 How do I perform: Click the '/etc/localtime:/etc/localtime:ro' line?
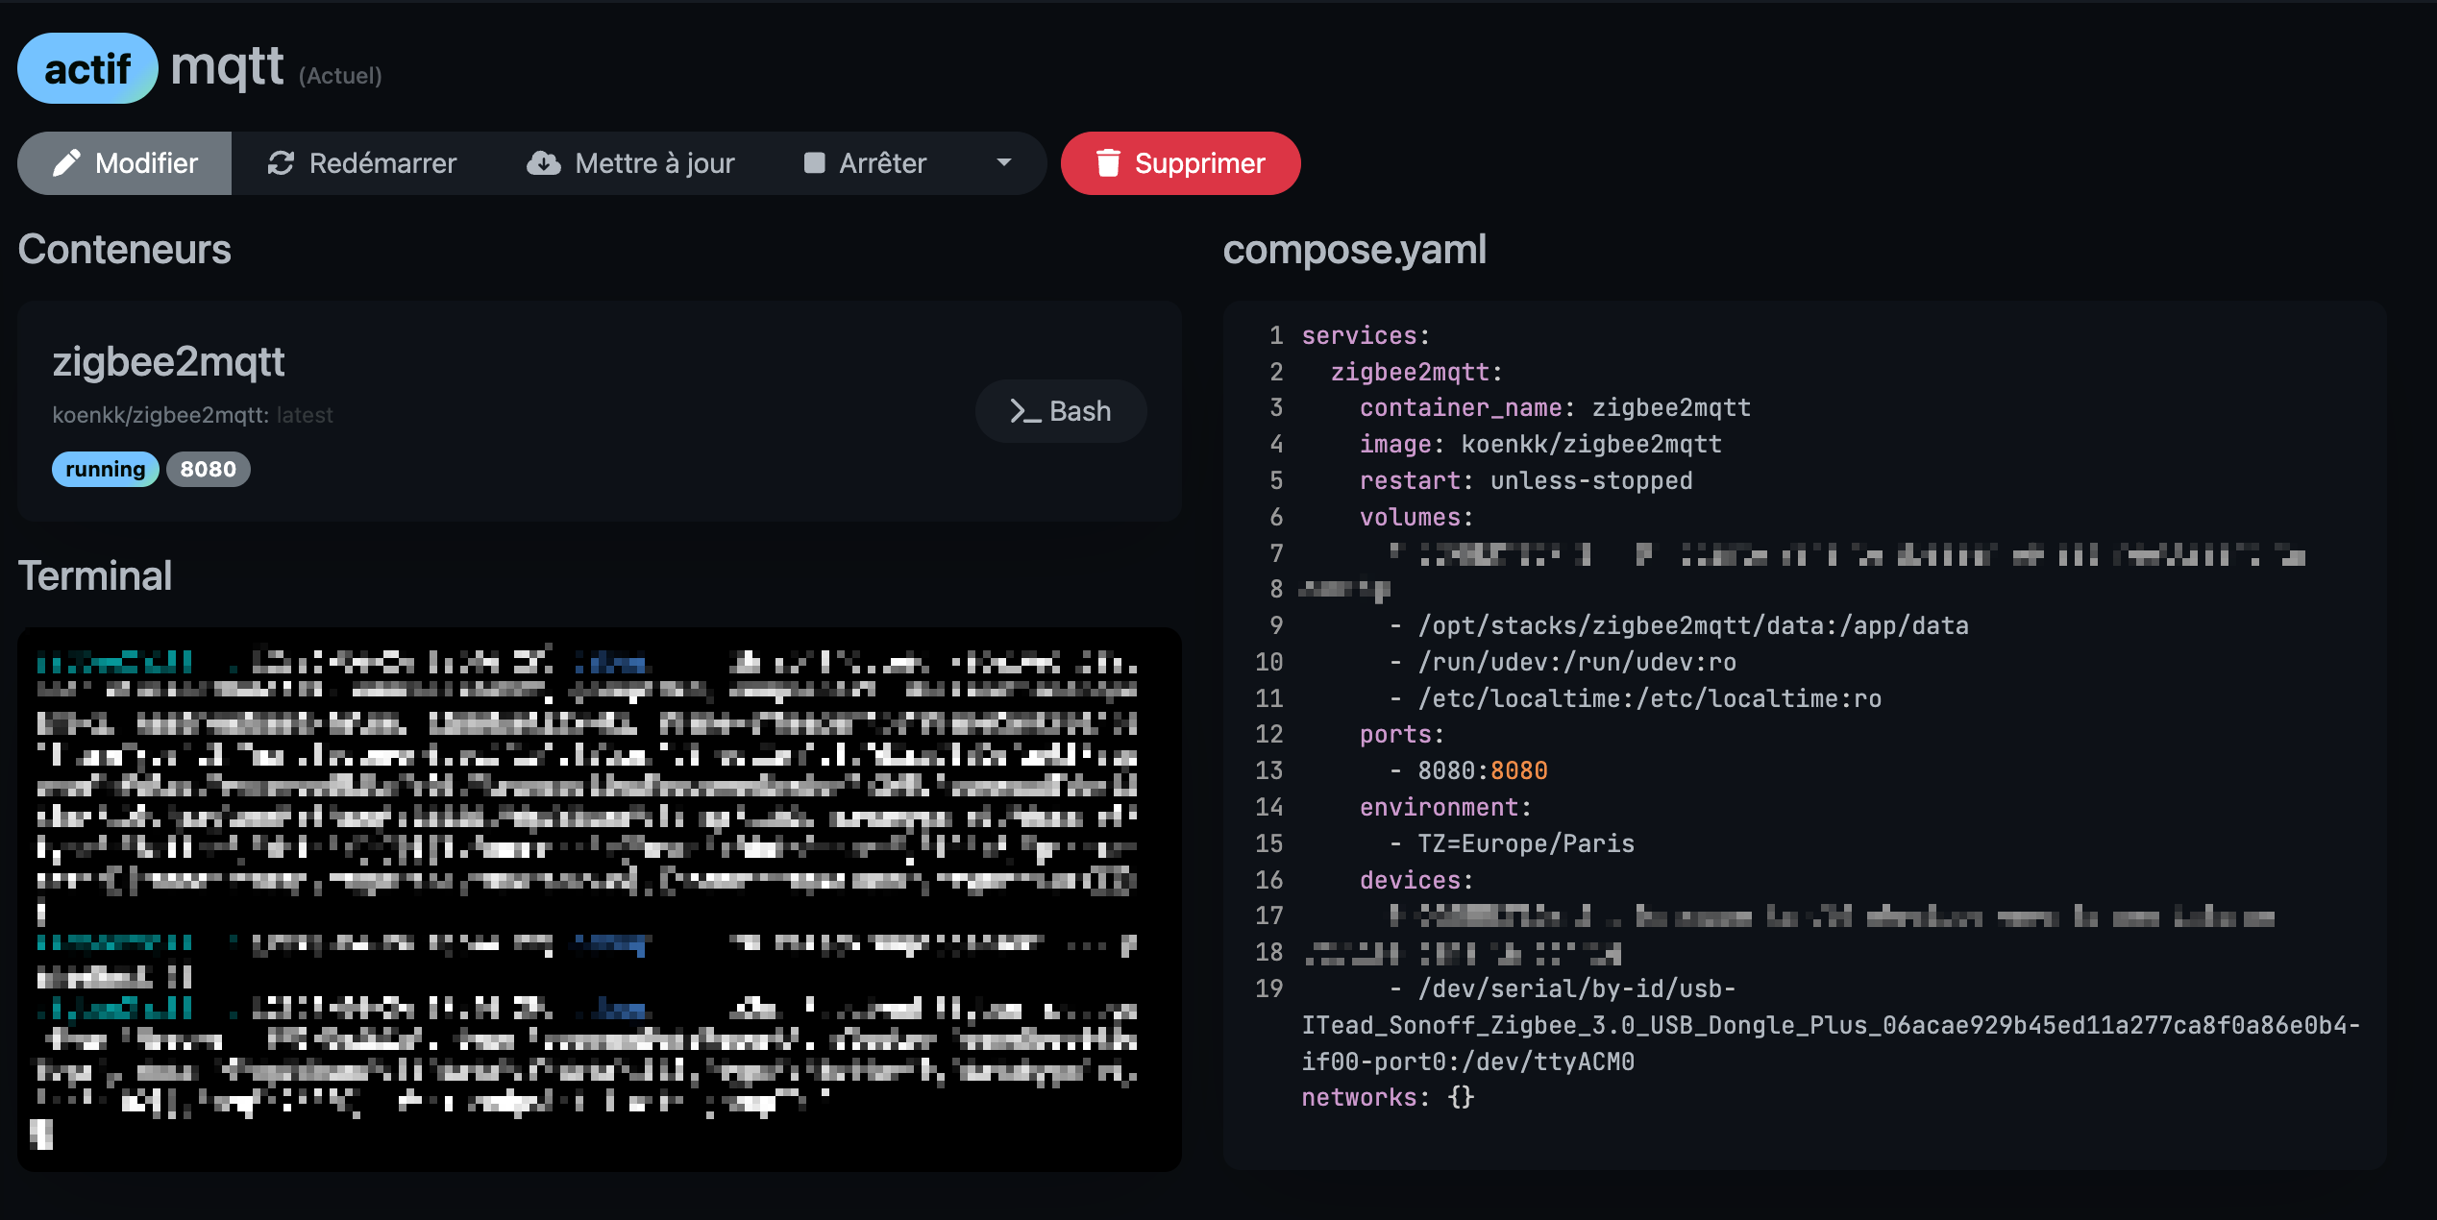[1635, 698]
